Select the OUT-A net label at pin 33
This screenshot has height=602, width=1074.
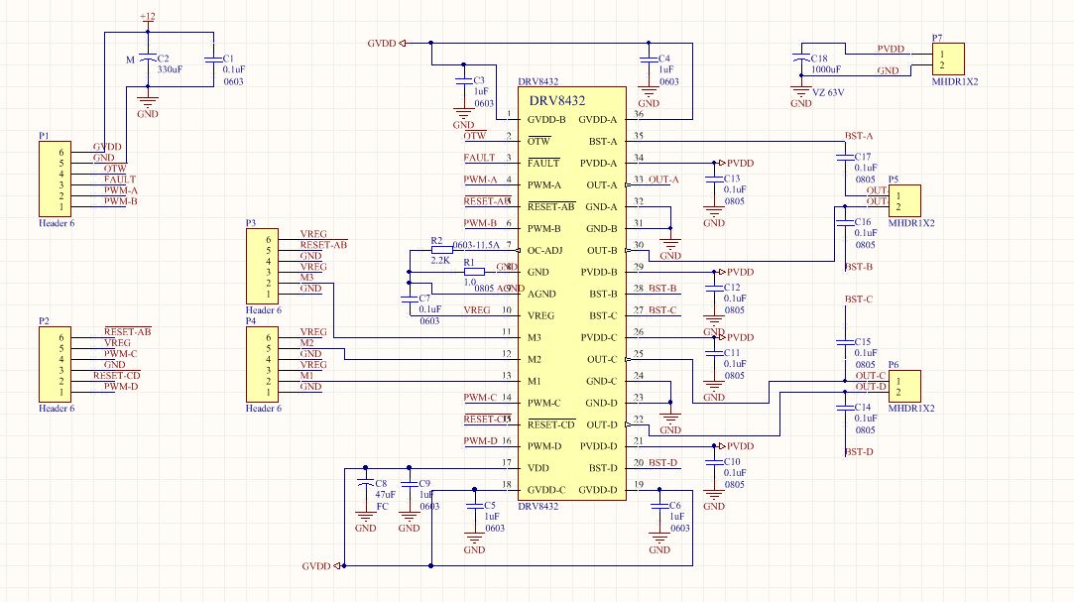(663, 180)
